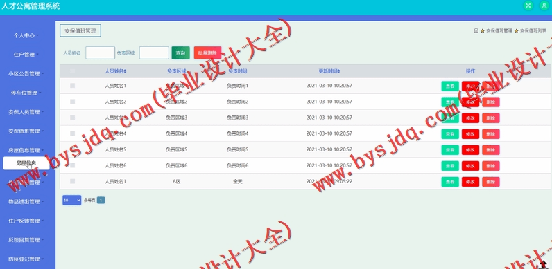The width and height of the screenshot is (552, 269).
Task: View the 人员姓名2 row with 查看
Action: (x=450, y=102)
